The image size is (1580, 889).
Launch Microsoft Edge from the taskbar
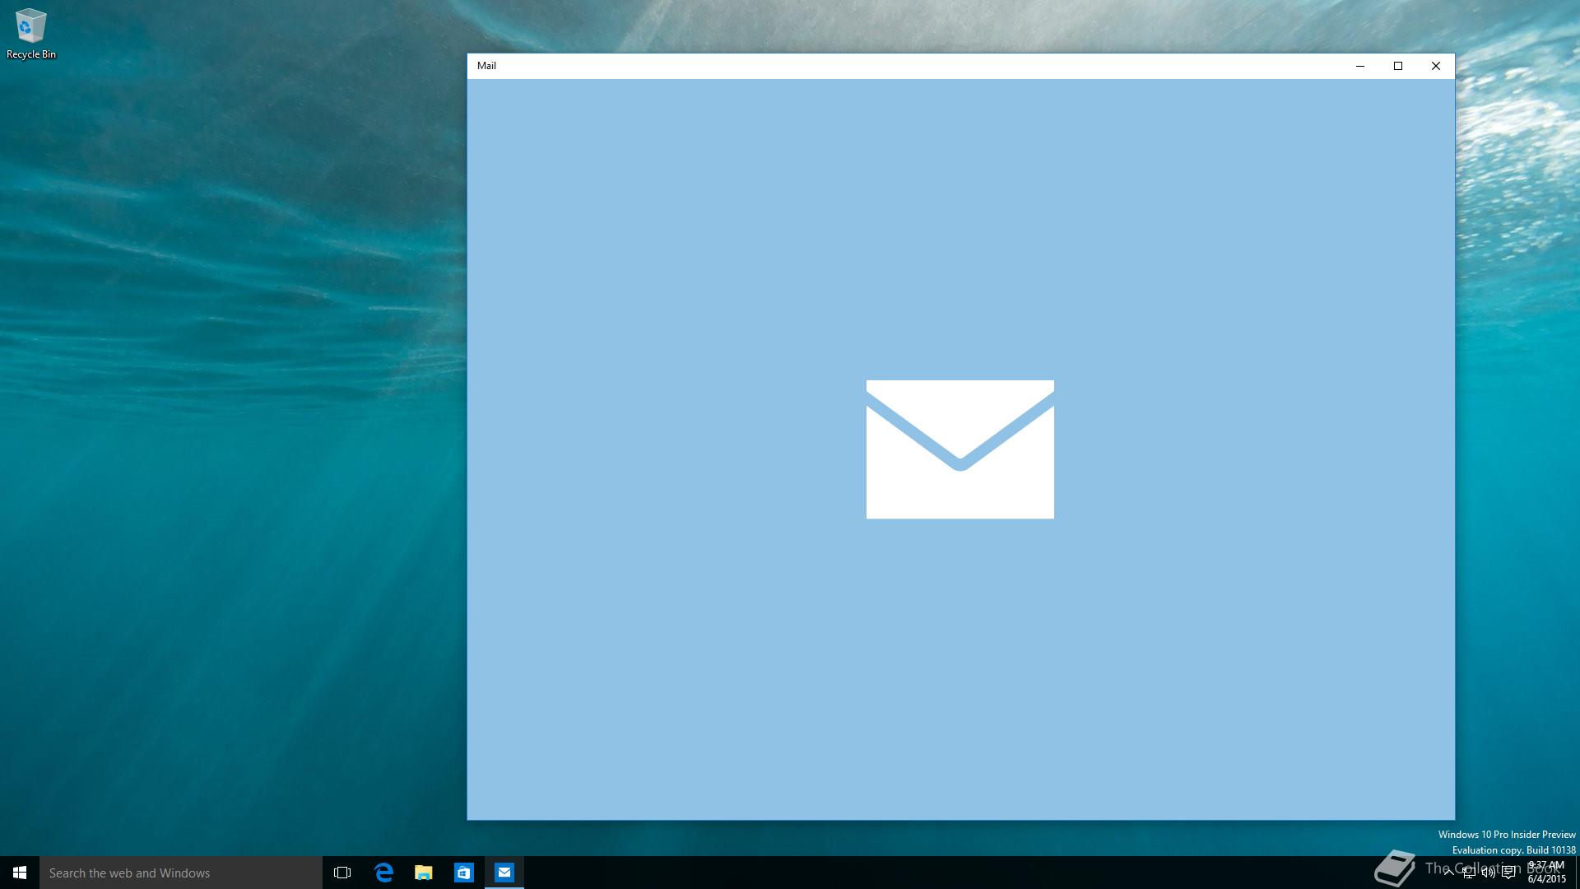tap(383, 873)
